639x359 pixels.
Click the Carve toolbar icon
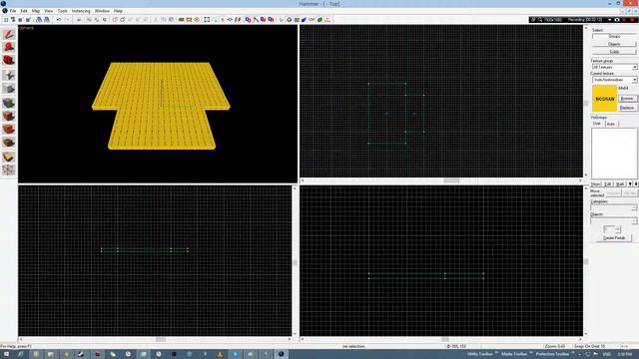click(x=79, y=20)
